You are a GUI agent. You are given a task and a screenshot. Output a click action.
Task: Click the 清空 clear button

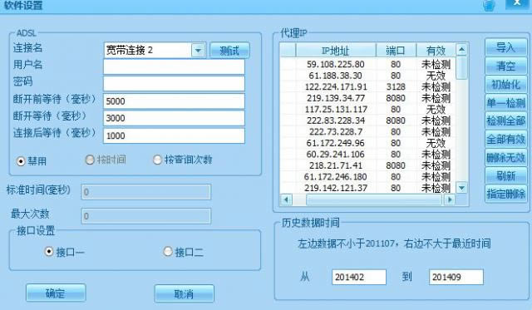pyautogui.click(x=505, y=66)
